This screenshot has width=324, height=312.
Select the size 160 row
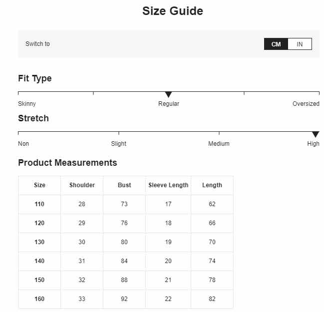tap(126, 299)
